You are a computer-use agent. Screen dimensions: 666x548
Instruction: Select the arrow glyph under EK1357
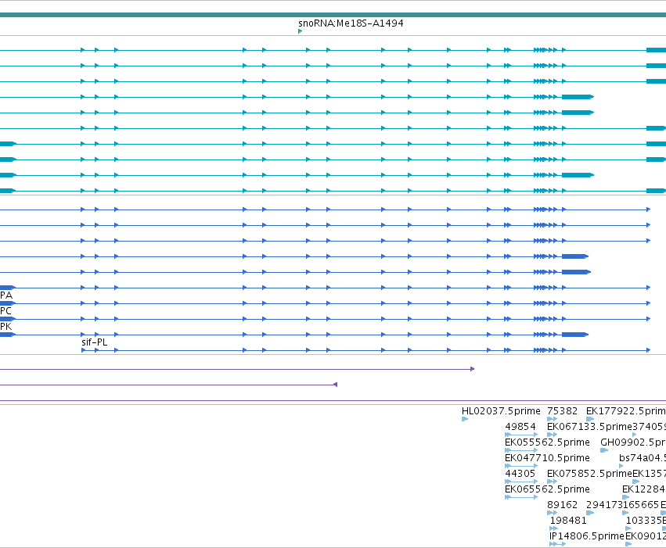(635, 482)
